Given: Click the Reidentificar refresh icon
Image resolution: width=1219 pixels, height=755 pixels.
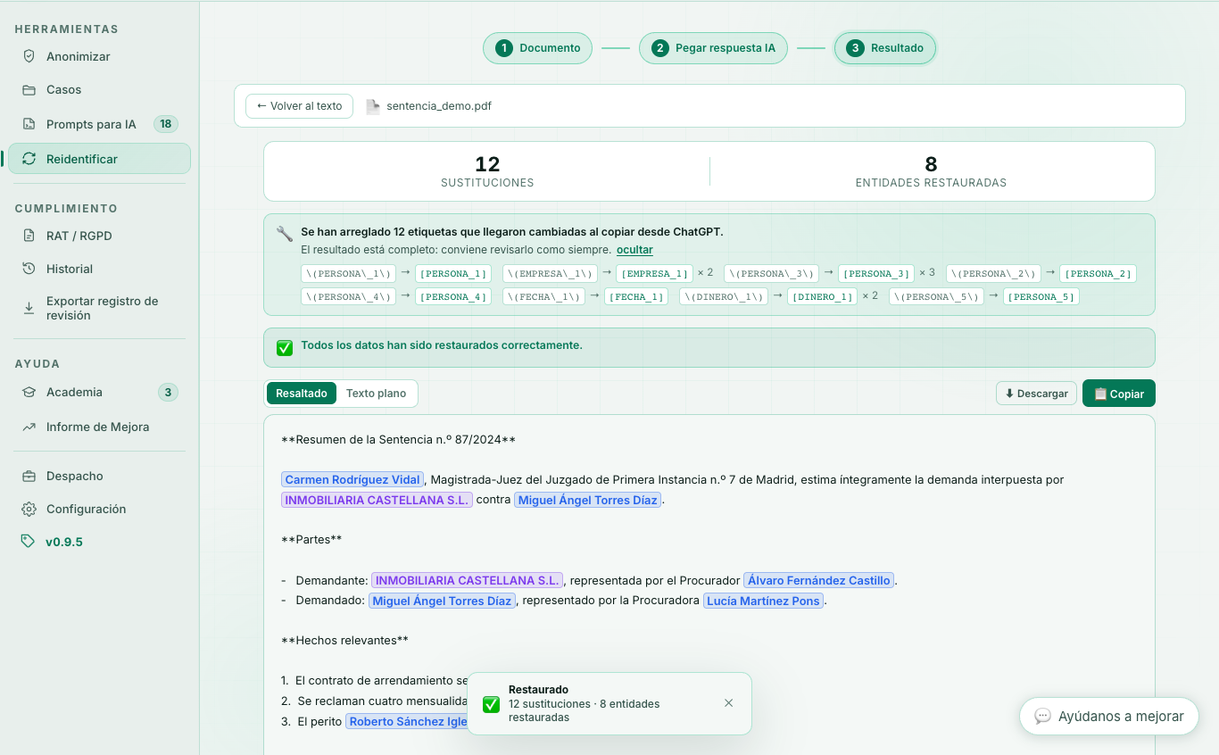Looking at the screenshot, I should [x=29, y=159].
